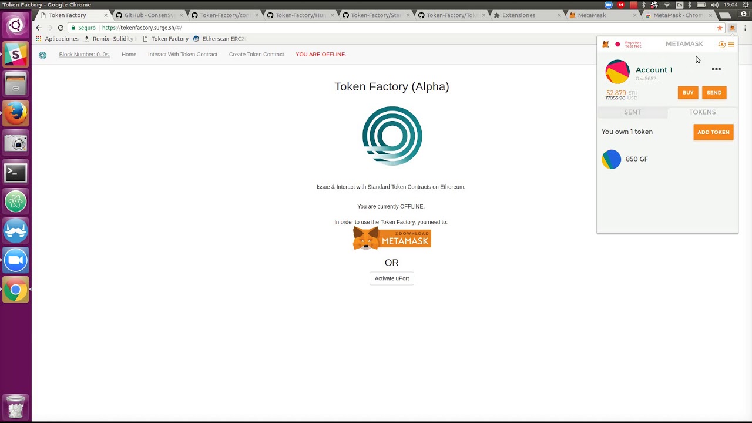Image resolution: width=752 pixels, height=423 pixels.
Task: Switch to the MetaMask - Chrome Web Store tab
Action: [678, 15]
